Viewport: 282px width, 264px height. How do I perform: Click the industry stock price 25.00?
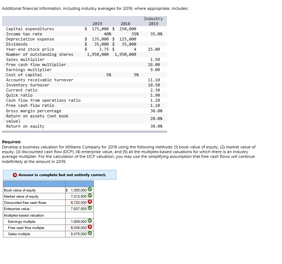tap(154, 49)
